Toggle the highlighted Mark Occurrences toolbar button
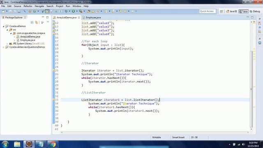 click(47, 11)
